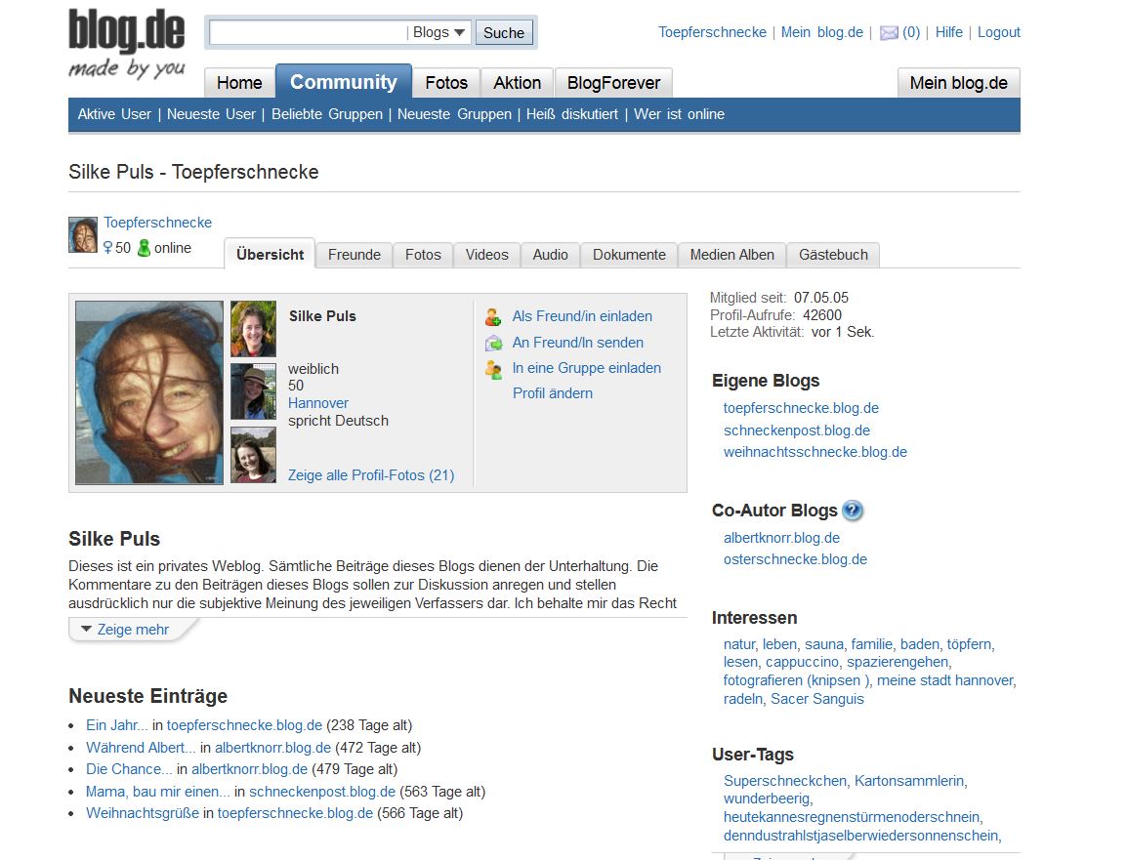Click the 'wunderbeerig' user tag
This screenshot has width=1128, height=860.
point(767,799)
